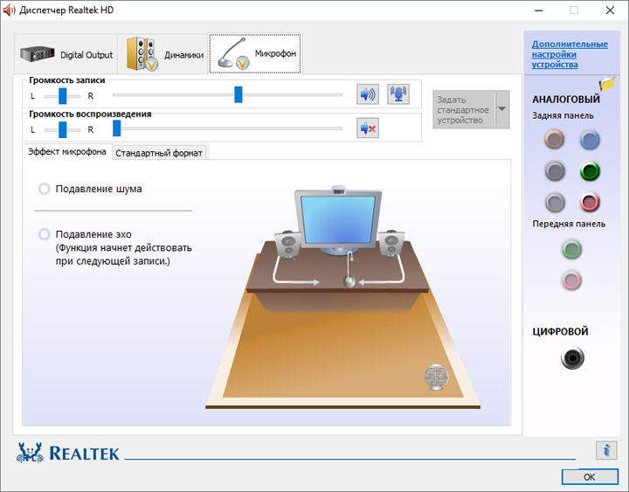The image size is (629, 492).
Task: Show information via the i icon
Action: tap(606, 450)
